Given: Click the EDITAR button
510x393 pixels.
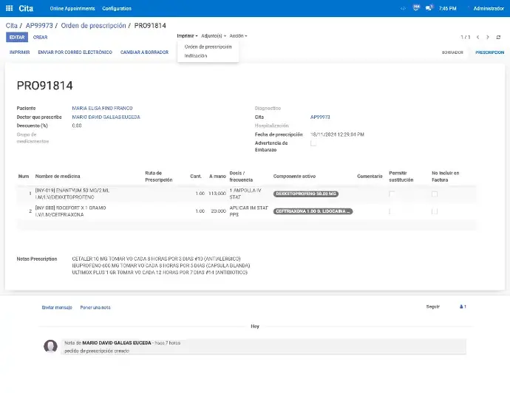Looking at the screenshot, I should coord(16,37).
